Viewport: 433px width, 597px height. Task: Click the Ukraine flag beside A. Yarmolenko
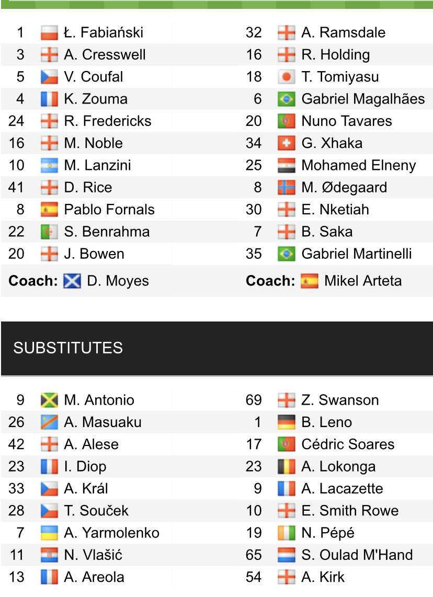[49, 533]
